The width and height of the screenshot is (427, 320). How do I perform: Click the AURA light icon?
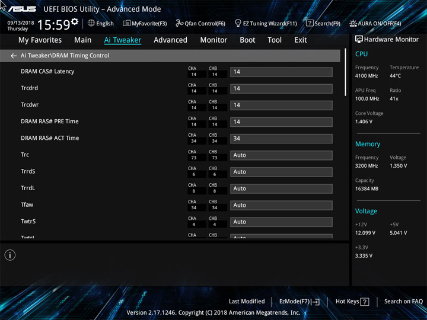click(x=353, y=23)
